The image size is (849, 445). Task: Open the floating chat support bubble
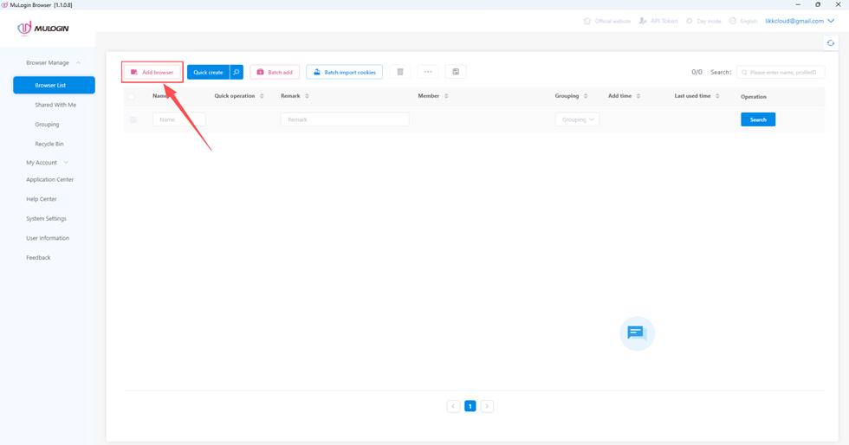637,332
